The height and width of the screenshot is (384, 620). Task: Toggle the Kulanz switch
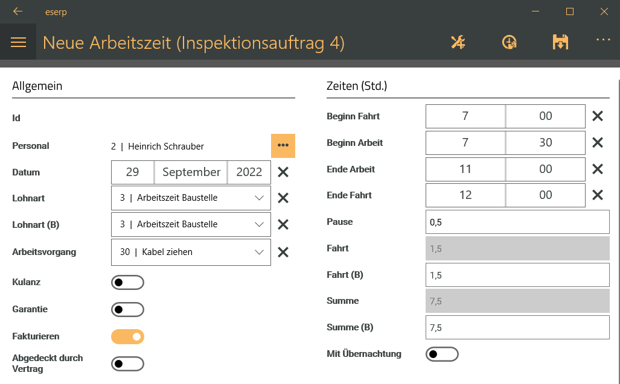pos(127,283)
